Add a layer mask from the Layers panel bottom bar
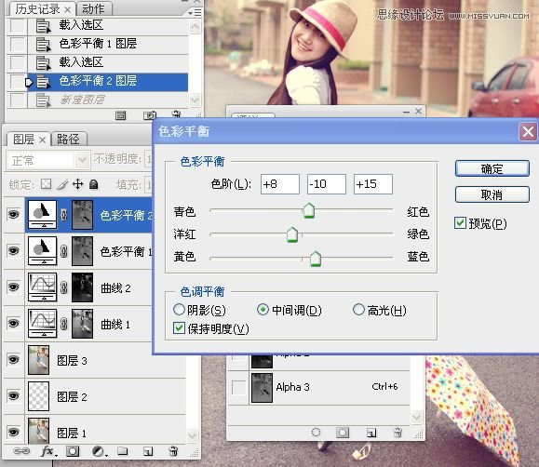The width and height of the screenshot is (539, 467). point(73,451)
